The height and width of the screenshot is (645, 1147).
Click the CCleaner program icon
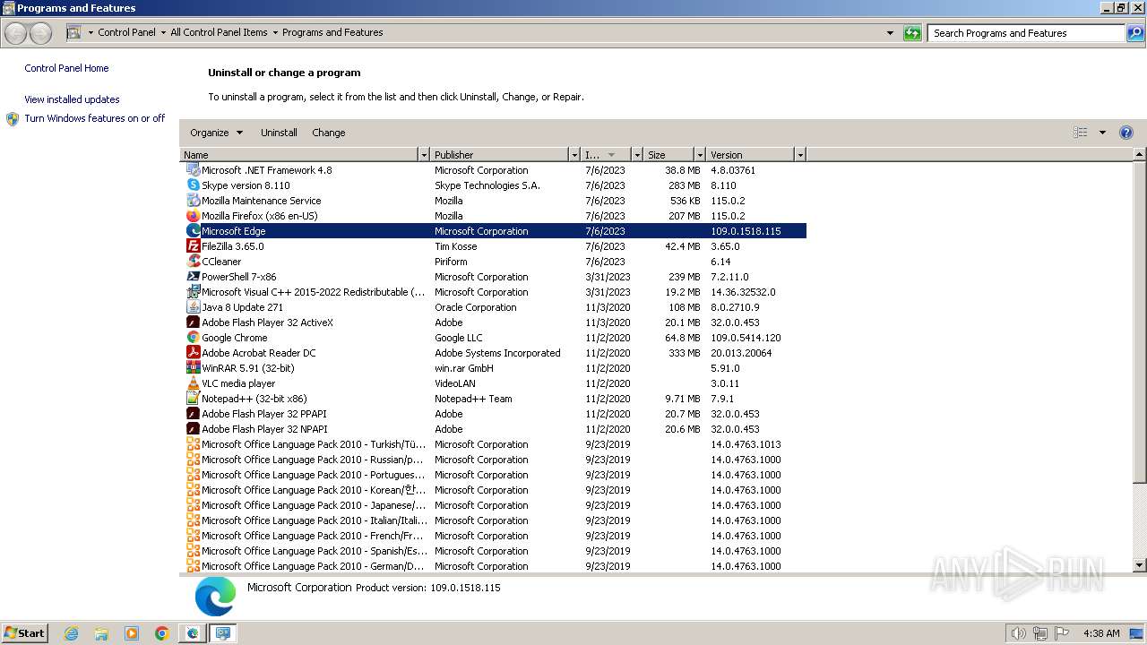[x=193, y=262]
